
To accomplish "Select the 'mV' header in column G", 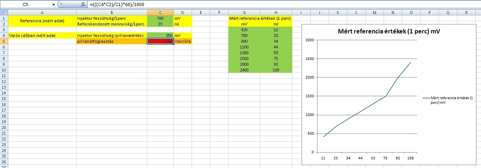I will pyautogui.click(x=244, y=24).
